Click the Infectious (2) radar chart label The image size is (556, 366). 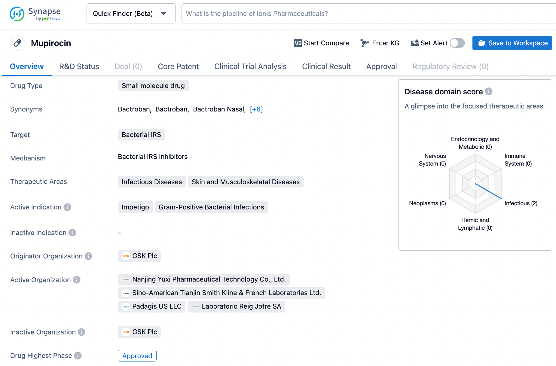click(521, 203)
